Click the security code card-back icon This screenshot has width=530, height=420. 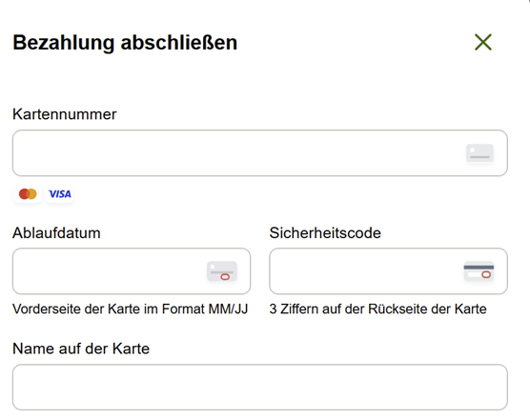[479, 271]
